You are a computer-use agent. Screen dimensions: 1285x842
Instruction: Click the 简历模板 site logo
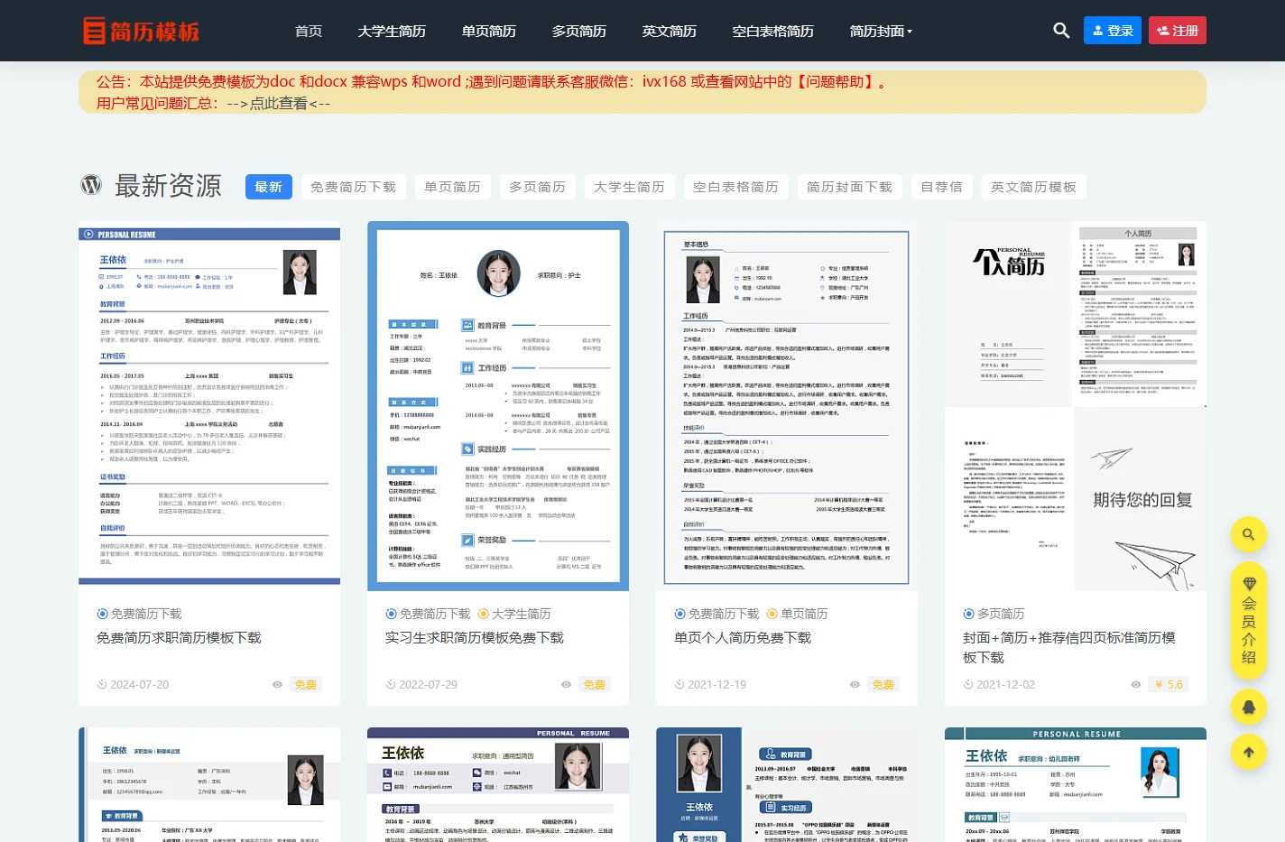point(141,32)
